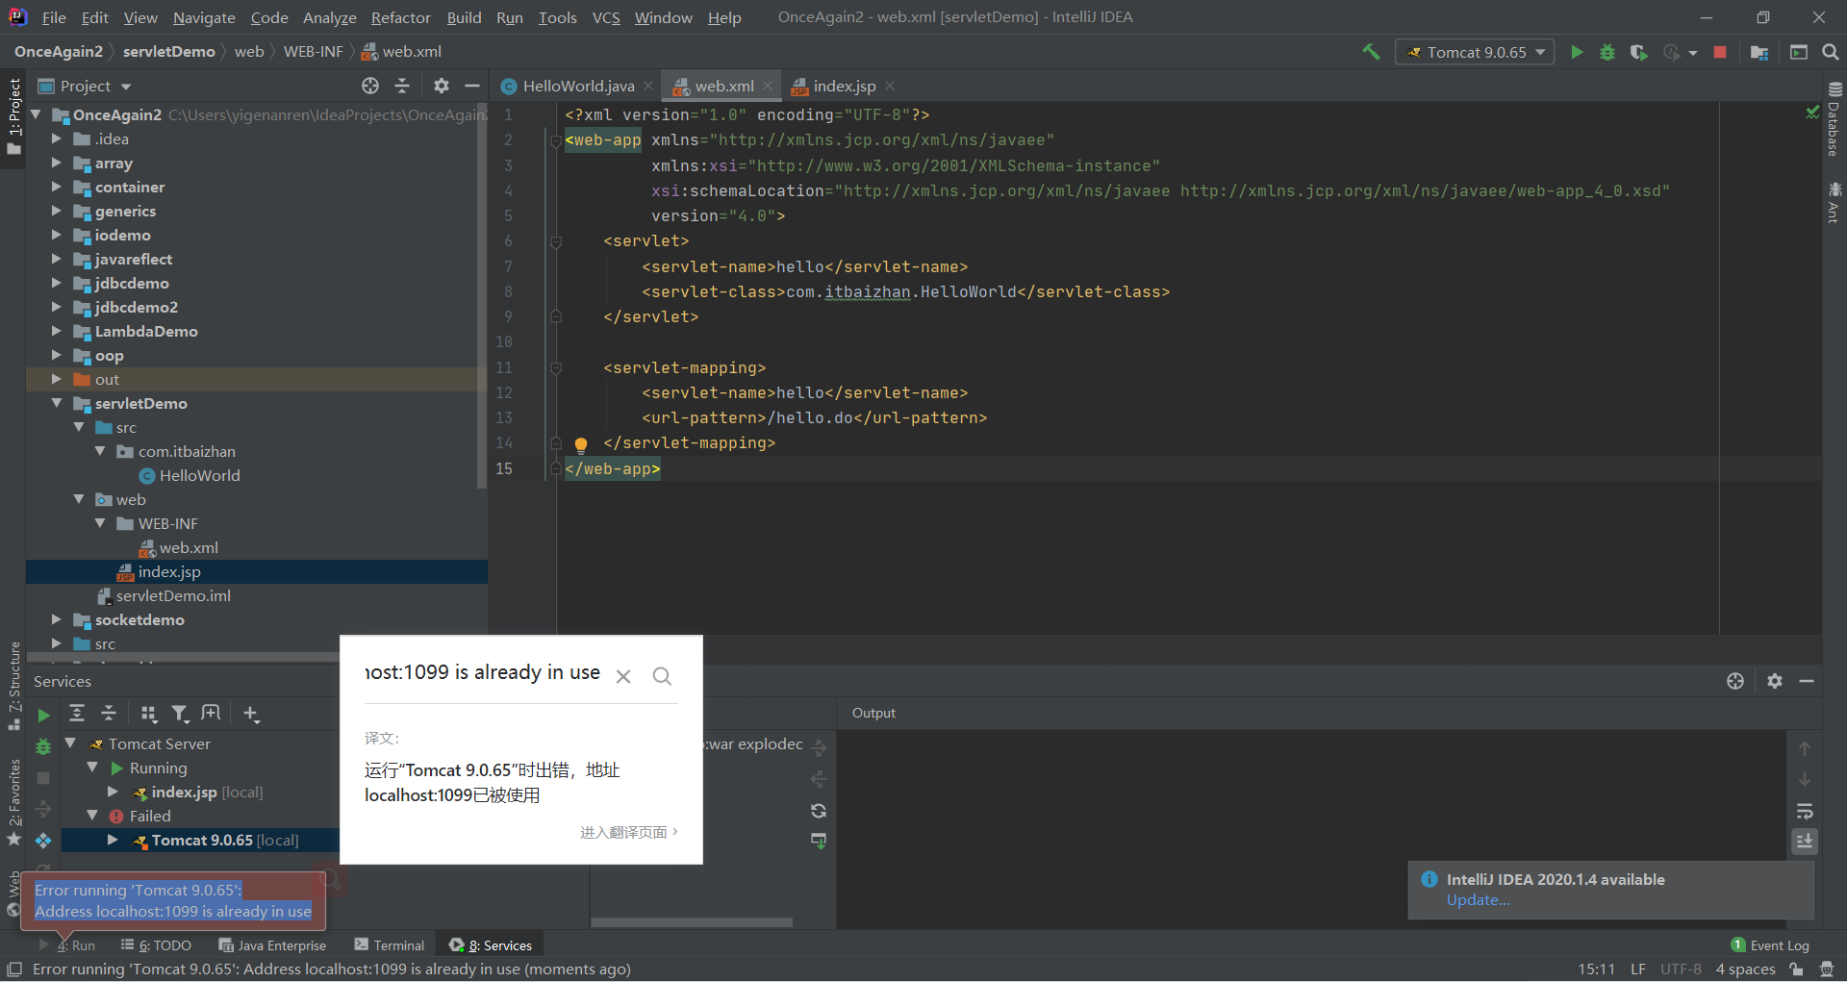1847x982 pixels.
Task: Collapse the WEB-INF folder
Action: point(100,523)
